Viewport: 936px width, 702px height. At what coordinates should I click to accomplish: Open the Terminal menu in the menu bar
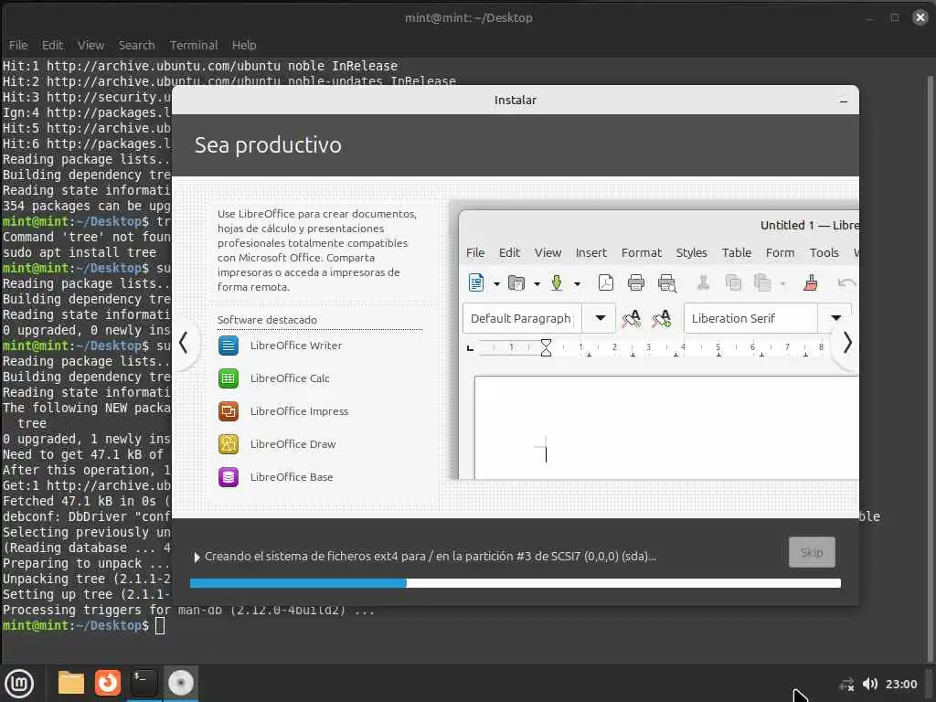tap(194, 46)
